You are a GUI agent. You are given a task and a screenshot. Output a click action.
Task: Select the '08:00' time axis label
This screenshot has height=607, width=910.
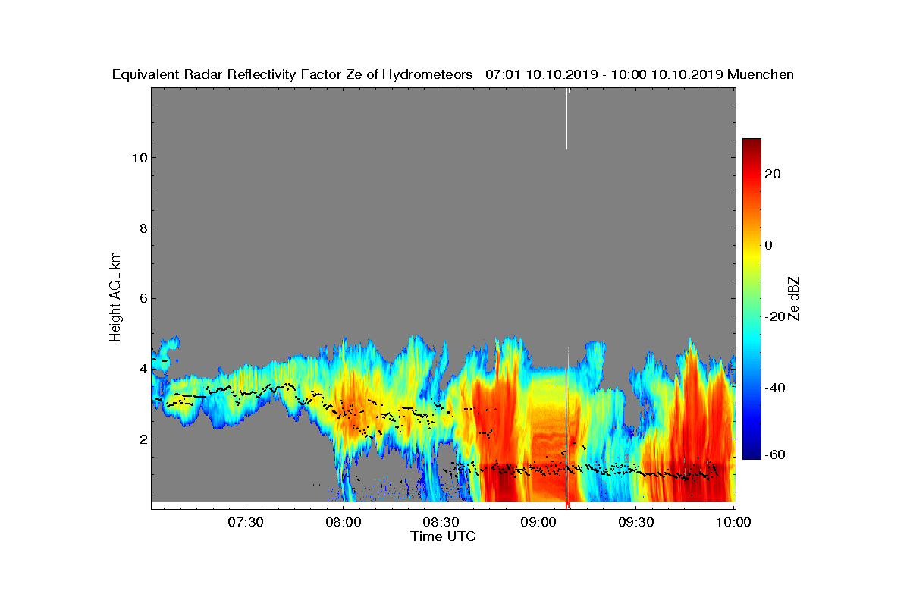coord(344,522)
